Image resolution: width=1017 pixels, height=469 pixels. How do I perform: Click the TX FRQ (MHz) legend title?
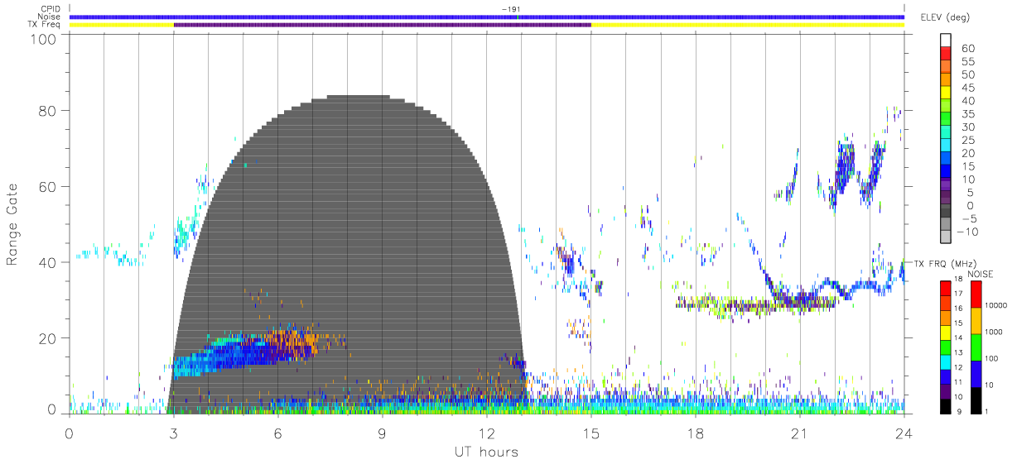point(945,263)
